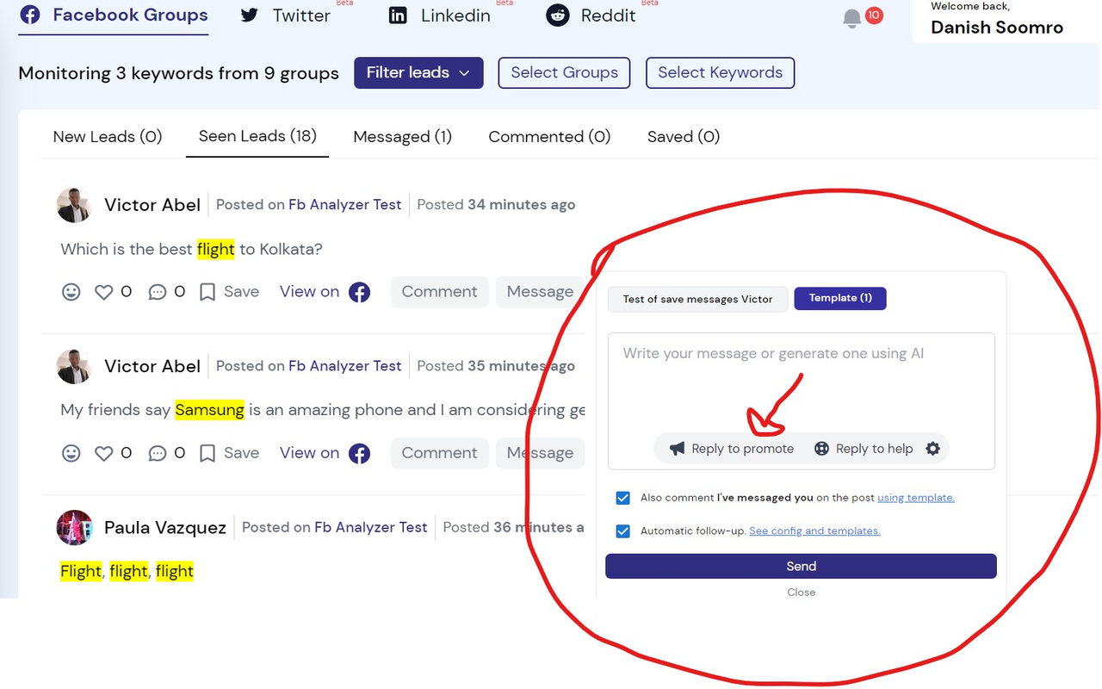Expand the Filter leads dropdown

[x=418, y=73]
